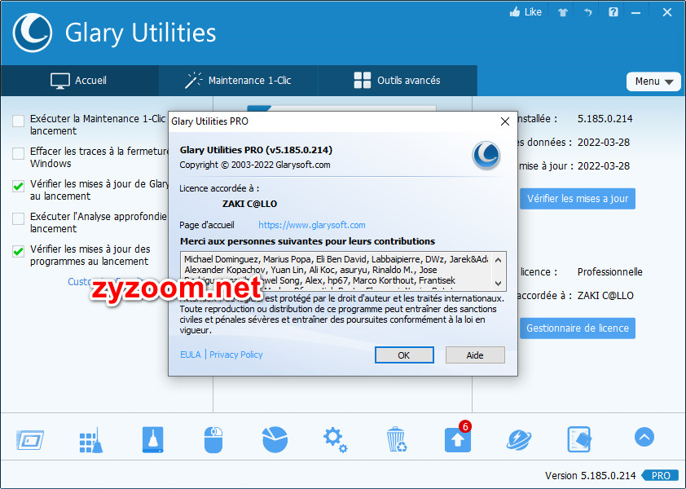Switch to the Accueil tab
Screen dimensions: 686x489
tap(79, 81)
